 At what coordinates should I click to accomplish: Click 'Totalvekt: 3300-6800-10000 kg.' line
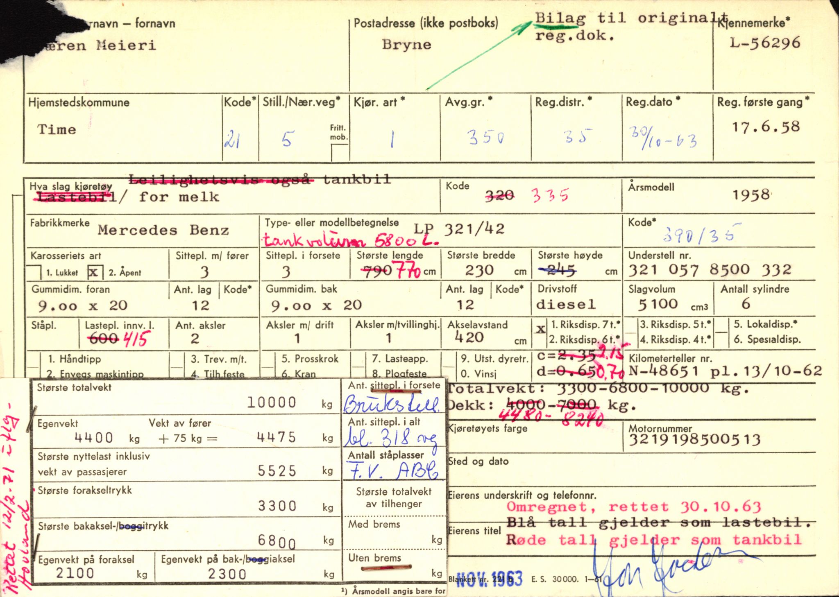coord(598,388)
